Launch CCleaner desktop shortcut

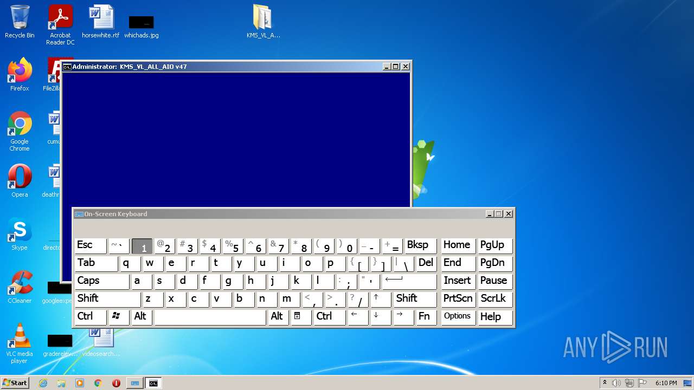[20, 287]
